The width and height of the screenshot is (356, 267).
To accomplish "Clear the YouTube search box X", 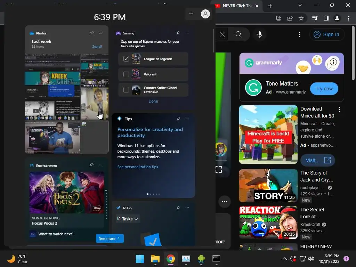I will [x=222, y=34].
